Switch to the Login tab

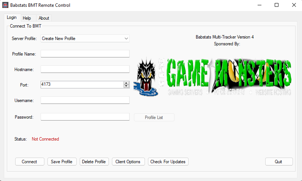[12, 17]
